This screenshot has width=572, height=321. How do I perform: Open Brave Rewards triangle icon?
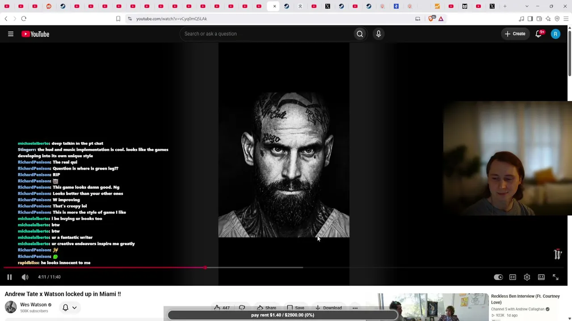pyautogui.click(x=441, y=19)
